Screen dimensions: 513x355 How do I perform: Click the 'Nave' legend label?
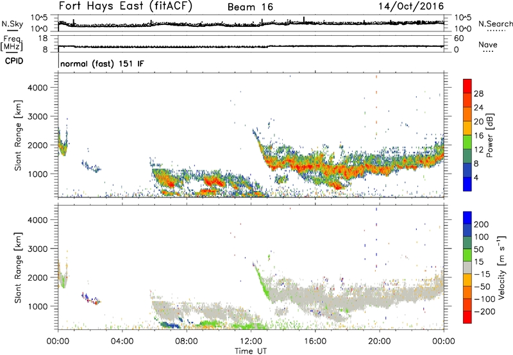coord(488,44)
